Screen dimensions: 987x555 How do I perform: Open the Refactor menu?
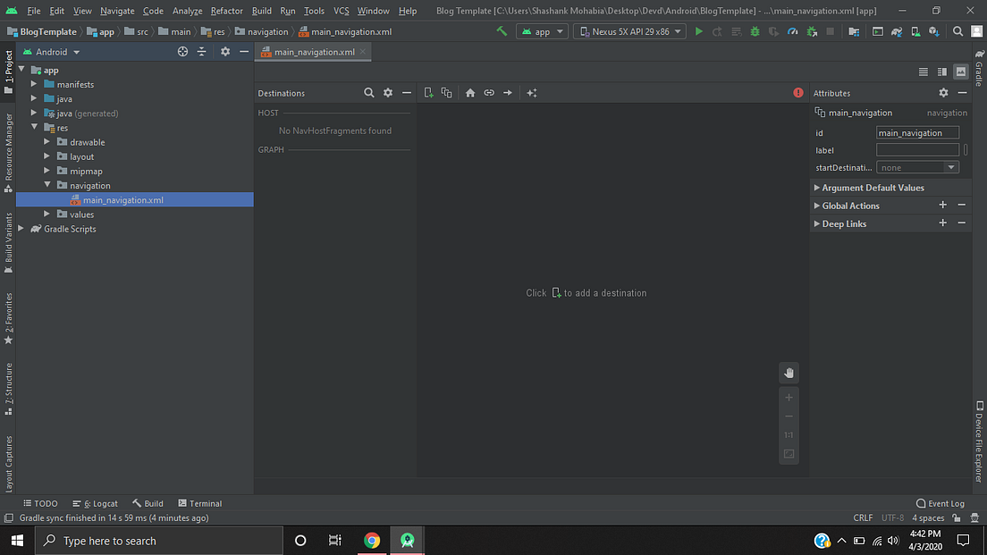(226, 11)
